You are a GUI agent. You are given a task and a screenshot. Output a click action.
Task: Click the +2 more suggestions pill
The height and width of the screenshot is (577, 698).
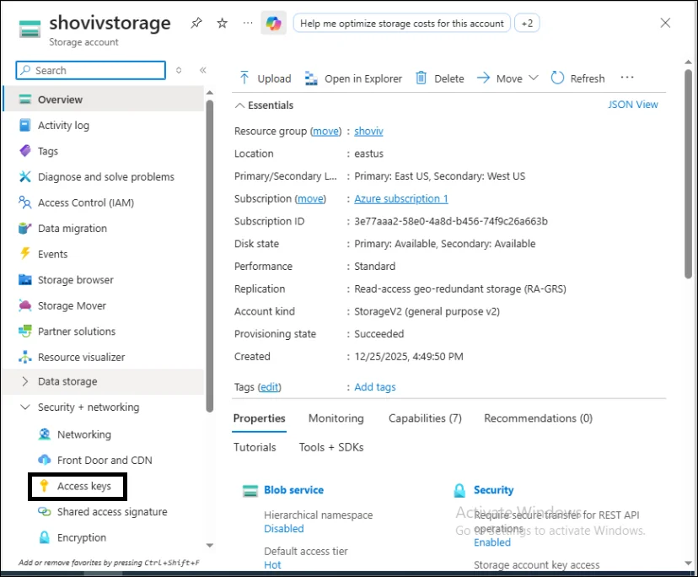tap(527, 23)
